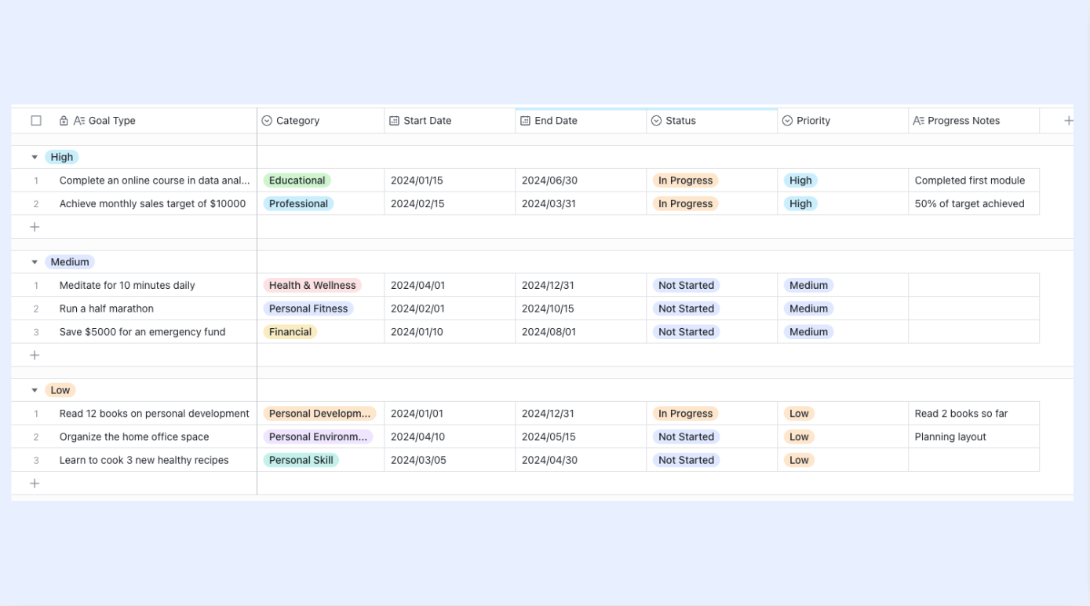The height and width of the screenshot is (606, 1090).
Task: Click the In Progress status in the Read 12 books row
Action: 686,414
